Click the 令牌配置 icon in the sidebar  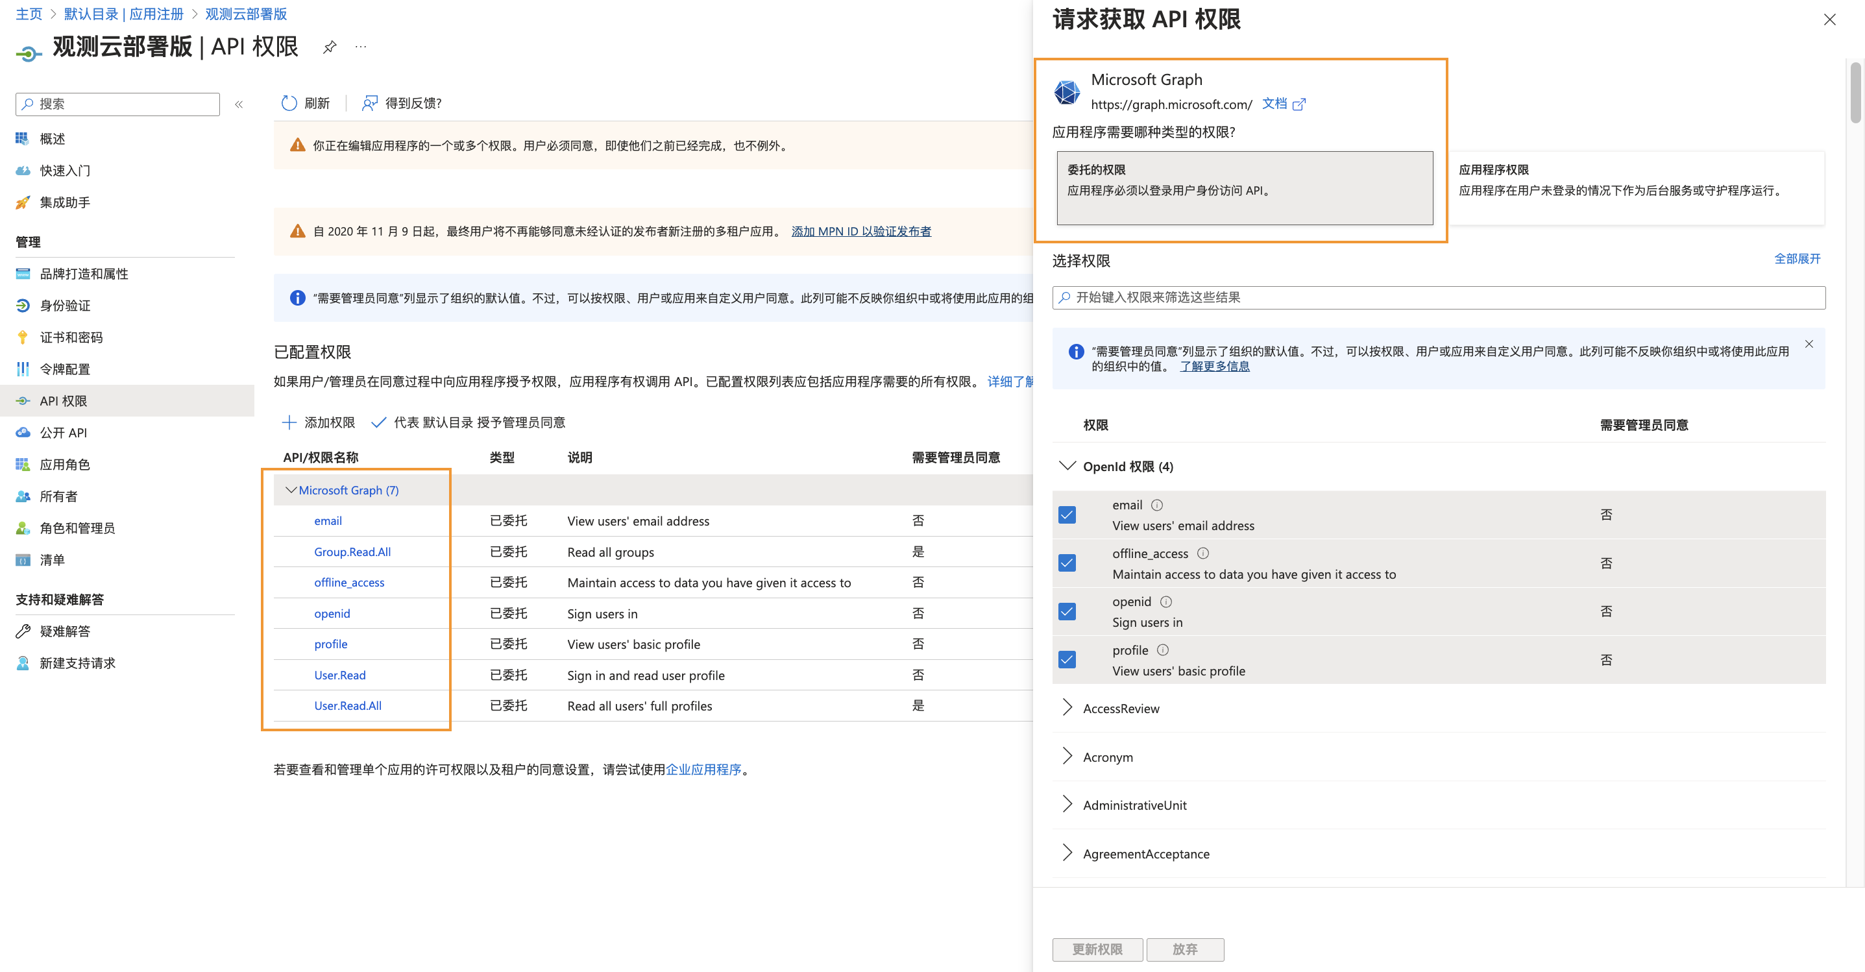click(x=23, y=369)
